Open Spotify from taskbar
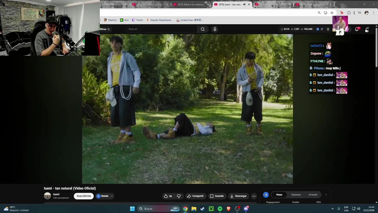This screenshot has width=378, height=213. [220, 209]
